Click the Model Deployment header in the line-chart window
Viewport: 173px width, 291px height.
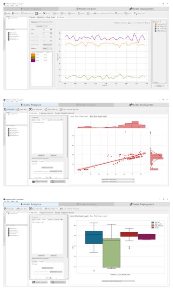click(141, 9)
